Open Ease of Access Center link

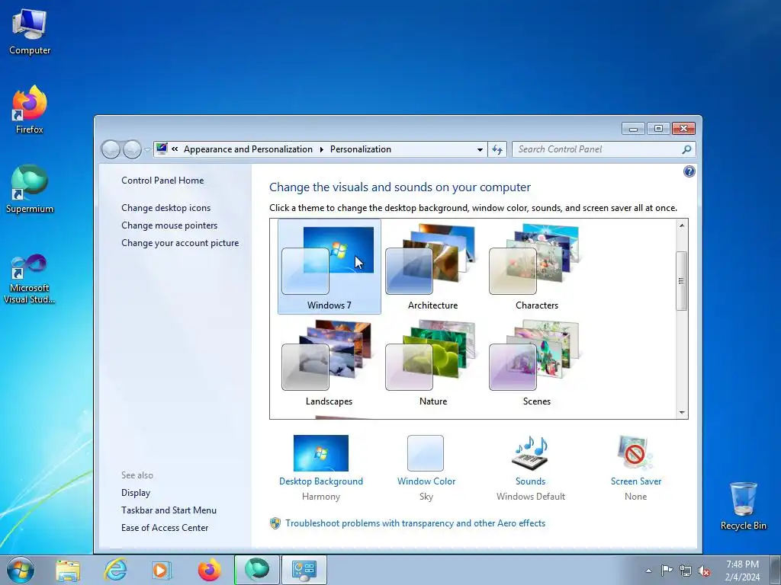(165, 528)
